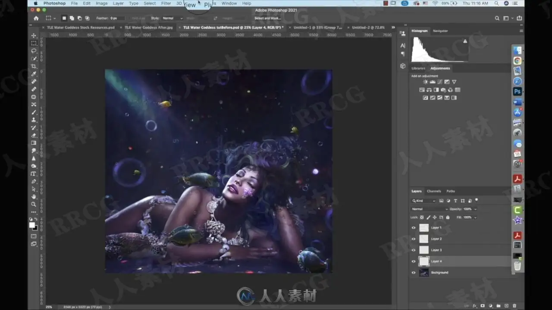552x310 pixels.
Task: Select the Hand tool
Action: tap(34, 197)
